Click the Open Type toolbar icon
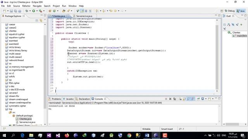 pyautogui.click(x=64, y=11)
